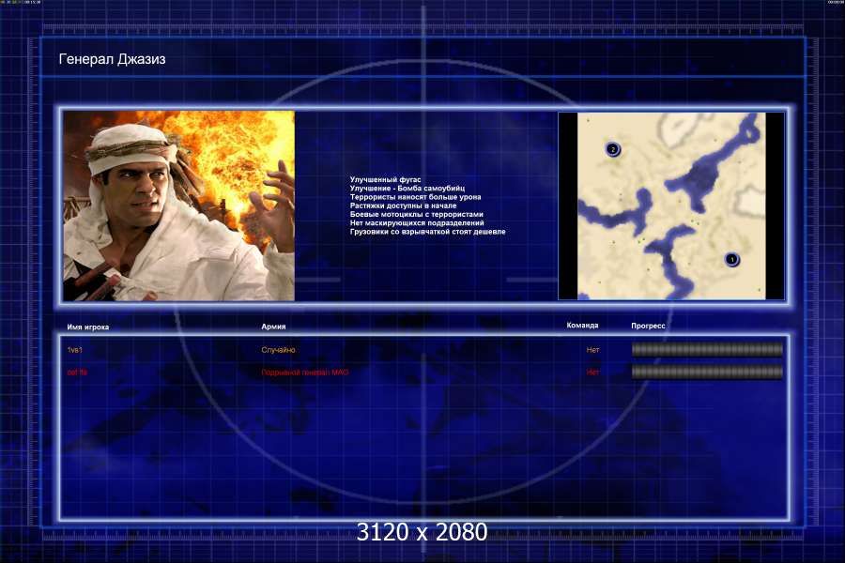
Task: Click the "Генерал Джазиз" title
Action: point(112,59)
